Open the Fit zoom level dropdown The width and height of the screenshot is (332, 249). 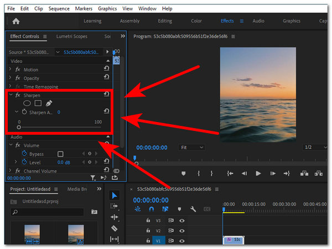[x=191, y=147]
